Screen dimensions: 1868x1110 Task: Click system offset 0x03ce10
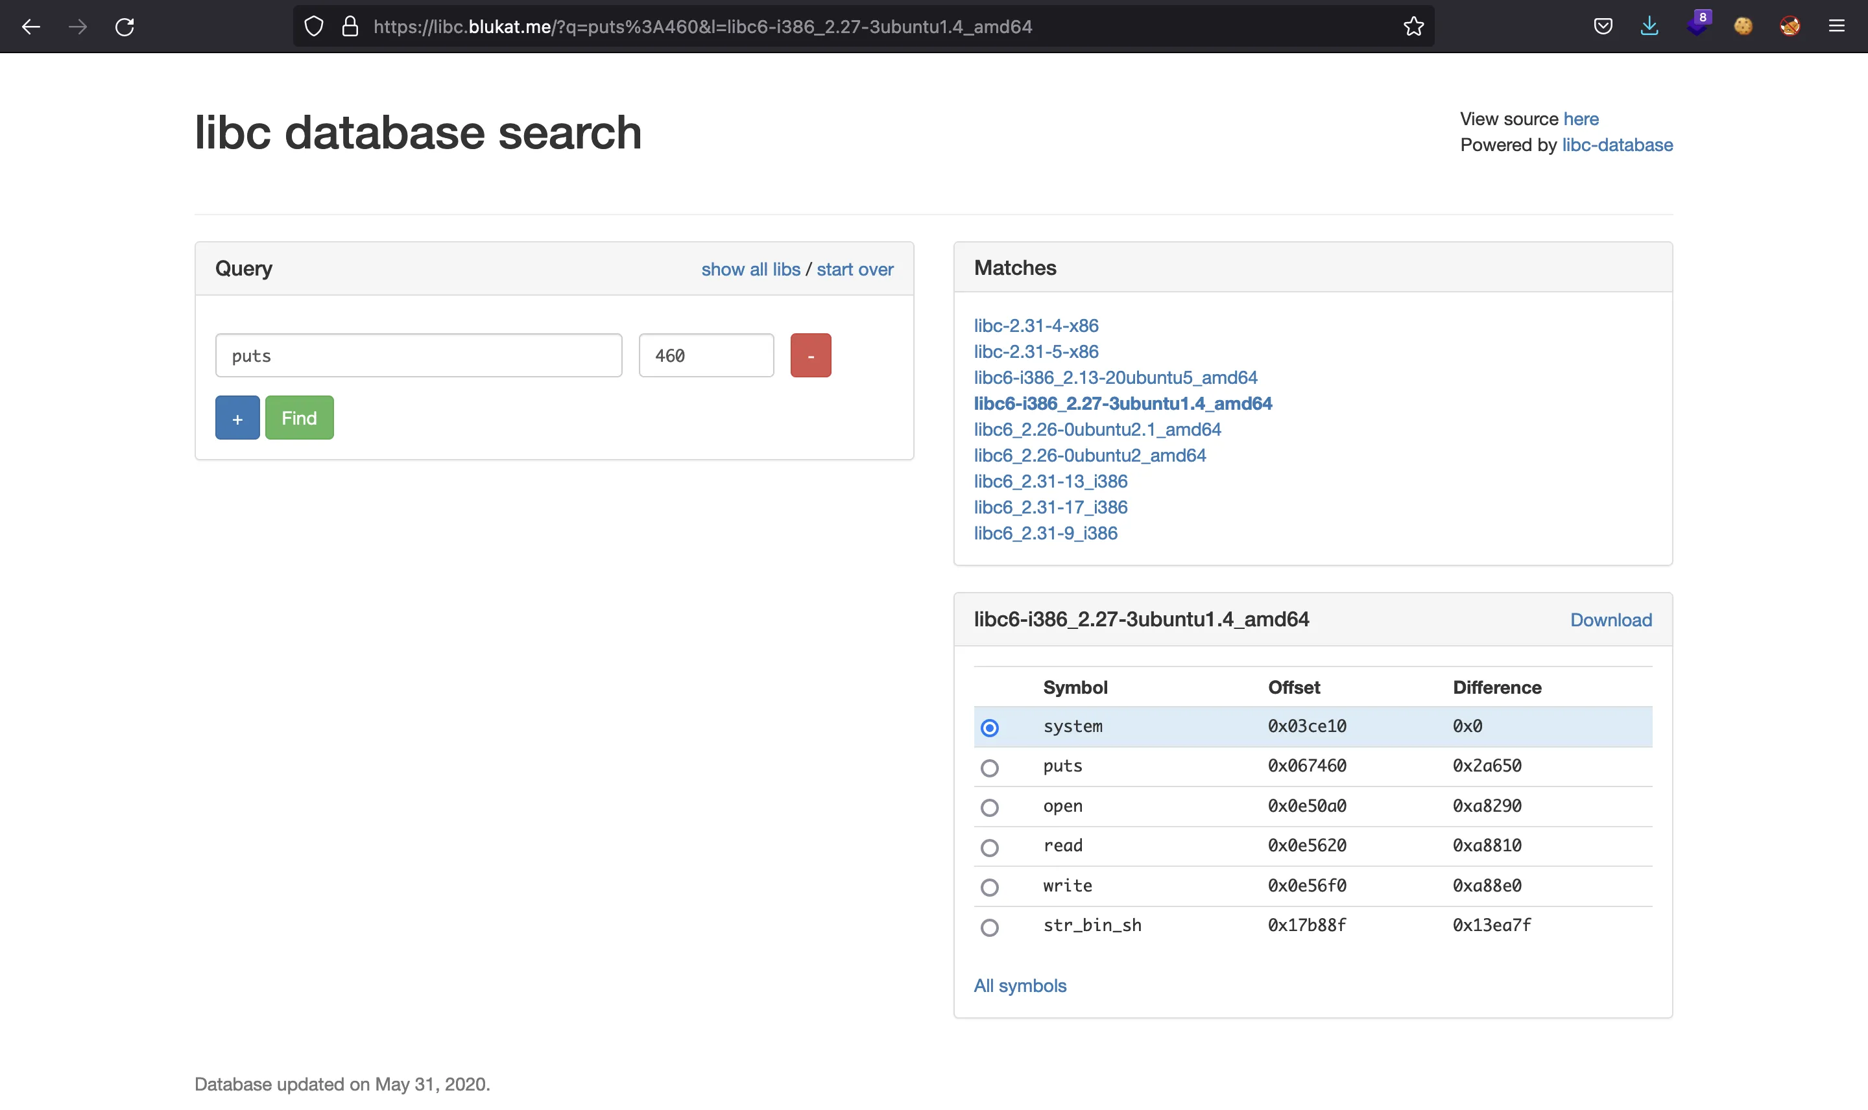pyautogui.click(x=1307, y=726)
